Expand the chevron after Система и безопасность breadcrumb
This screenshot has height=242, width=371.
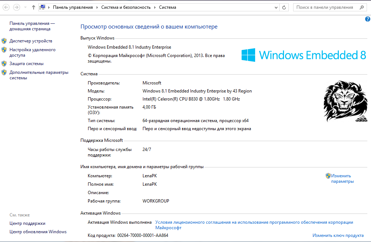pyautogui.click(x=155, y=7)
